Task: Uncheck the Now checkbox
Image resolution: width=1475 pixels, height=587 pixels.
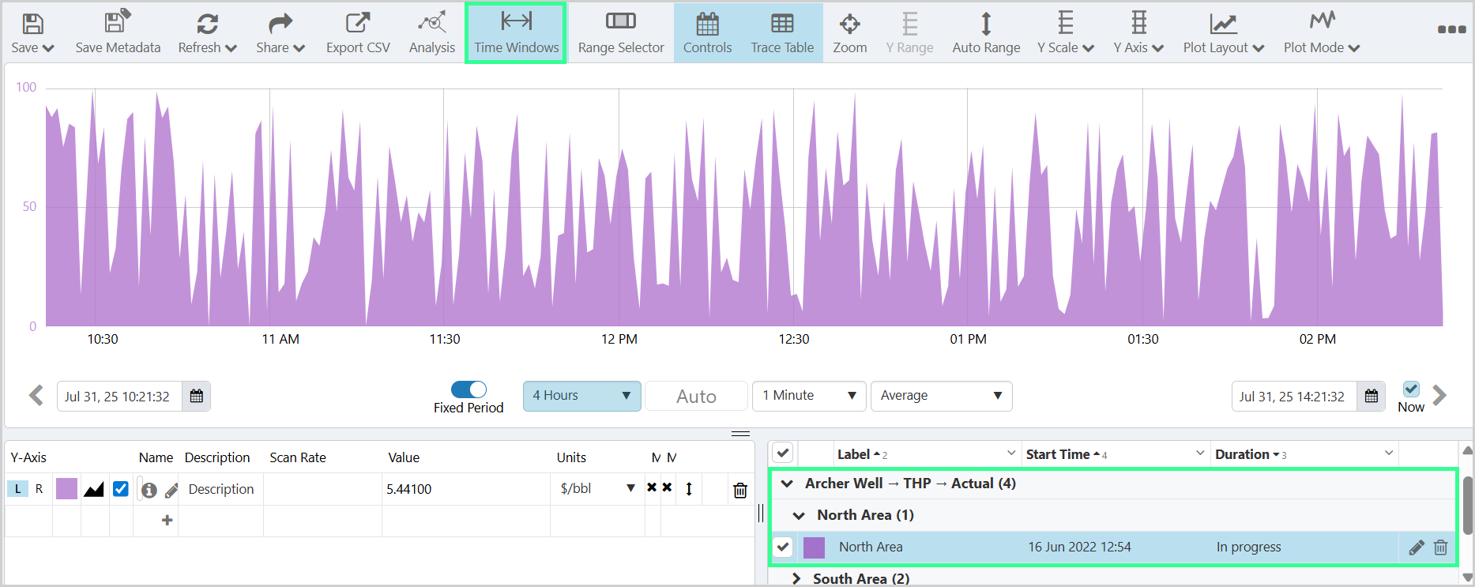Action: click(x=1411, y=389)
